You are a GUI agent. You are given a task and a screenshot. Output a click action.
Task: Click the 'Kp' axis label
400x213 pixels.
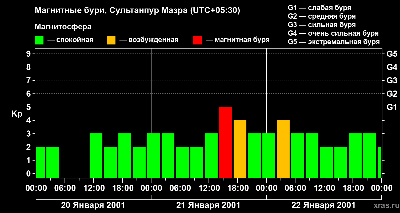click(17, 114)
